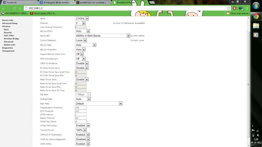
Task: Open the Radio Power Save dropdown
Action: [82, 80]
